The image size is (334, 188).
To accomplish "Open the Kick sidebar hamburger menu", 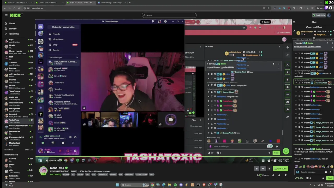I will pyautogui.click(x=6, y=15).
